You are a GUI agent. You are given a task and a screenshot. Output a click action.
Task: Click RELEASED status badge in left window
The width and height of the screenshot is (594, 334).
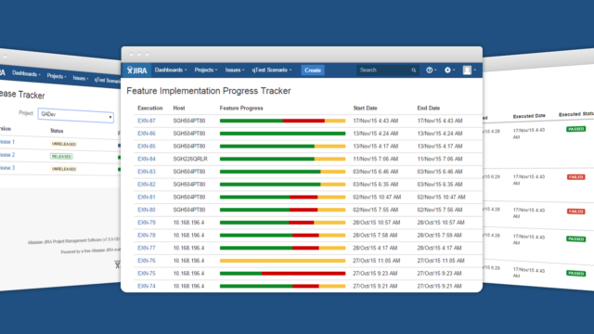61,157
